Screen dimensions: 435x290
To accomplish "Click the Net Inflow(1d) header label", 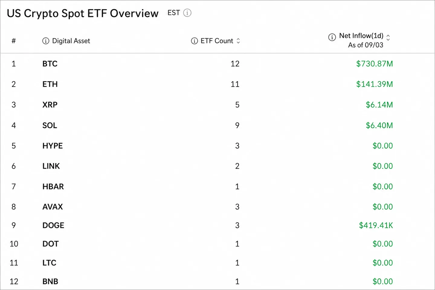I will click(361, 36).
